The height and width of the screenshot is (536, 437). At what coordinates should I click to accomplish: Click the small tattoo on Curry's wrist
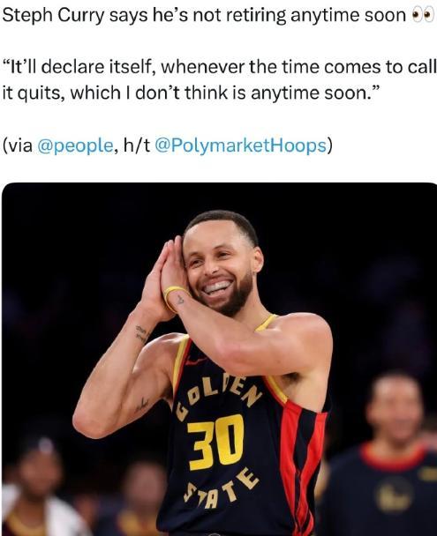click(x=180, y=300)
